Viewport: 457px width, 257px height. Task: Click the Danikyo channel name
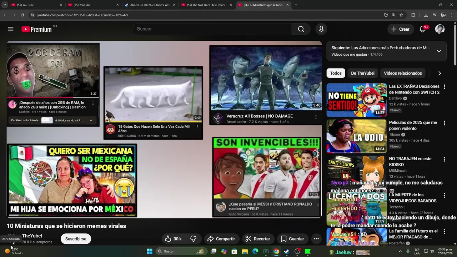(395, 98)
